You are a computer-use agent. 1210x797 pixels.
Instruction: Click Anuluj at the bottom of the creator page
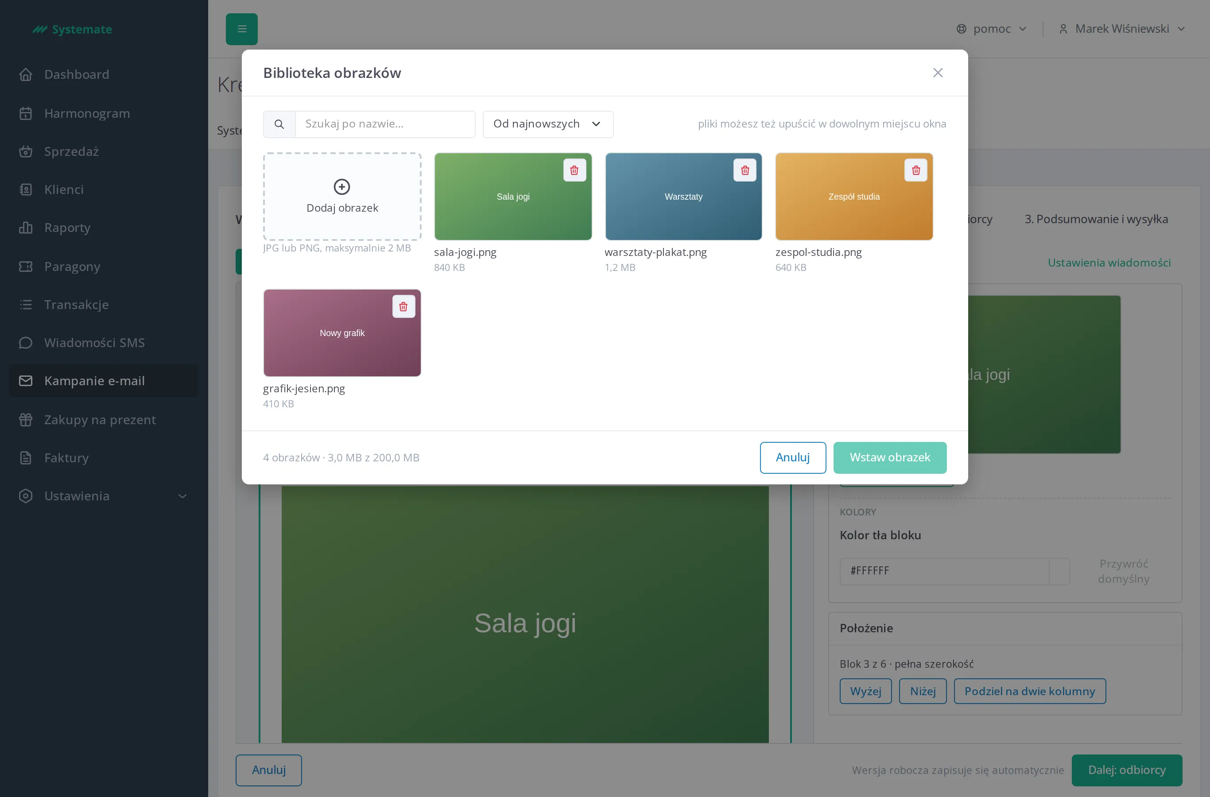pyautogui.click(x=268, y=770)
